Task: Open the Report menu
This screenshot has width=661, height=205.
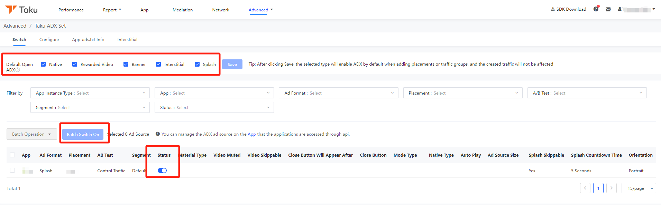Action: click(x=112, y=10)
